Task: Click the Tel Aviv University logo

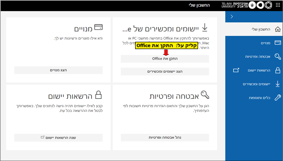Action: [247, 5]
